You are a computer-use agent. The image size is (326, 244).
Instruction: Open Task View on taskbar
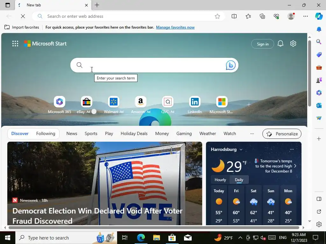coord(125,238)
